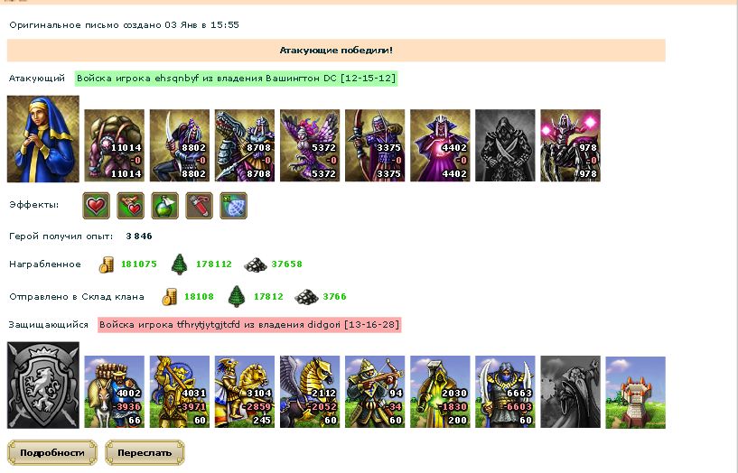The width and height of the screenshot is (738, 473).
Task: Click the gold coins icon beside 181075
Action: 107,264
